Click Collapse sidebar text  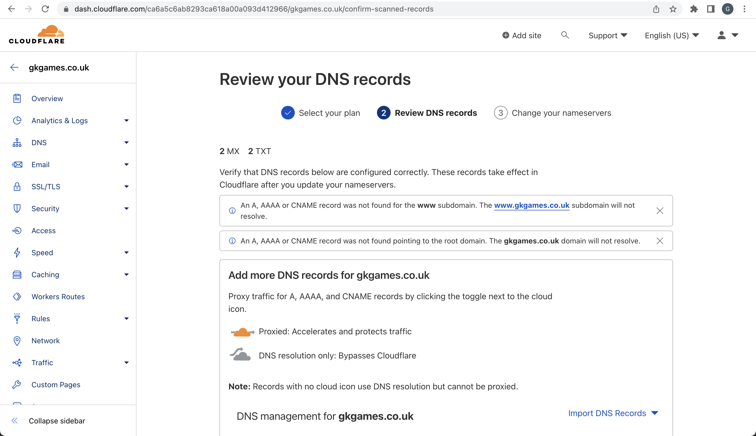[x=57, y=421]
